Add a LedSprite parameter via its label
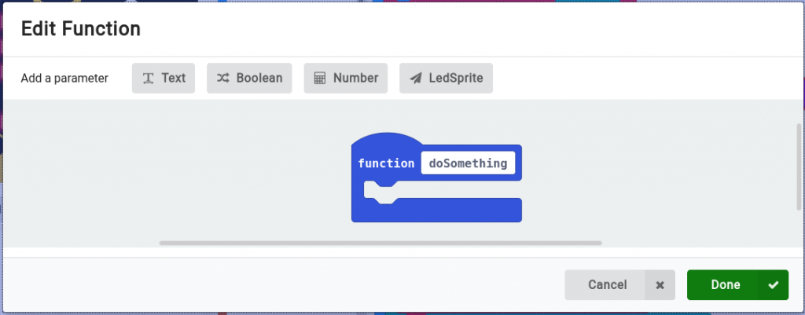Viewport: 805px width, 315px height. pos(456,79)
